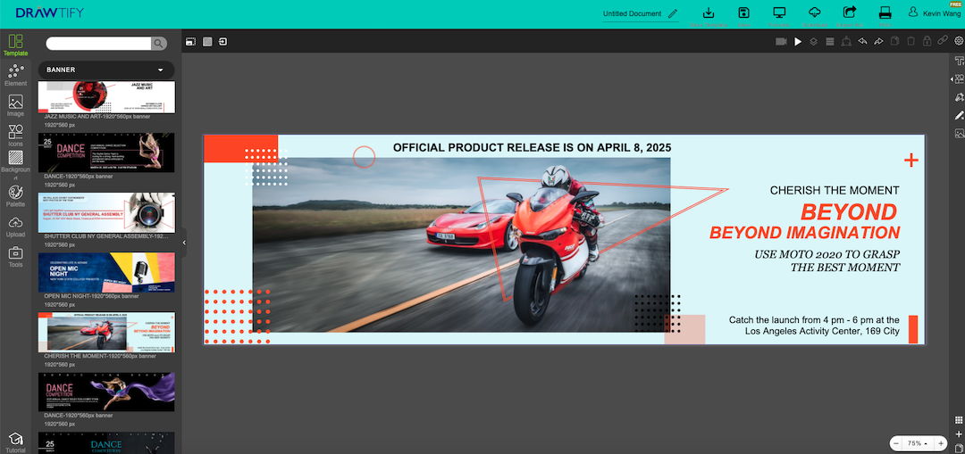Toggle the grid view icon at bottom right
This screenshot has height=454, width=965.
point(959,420)
